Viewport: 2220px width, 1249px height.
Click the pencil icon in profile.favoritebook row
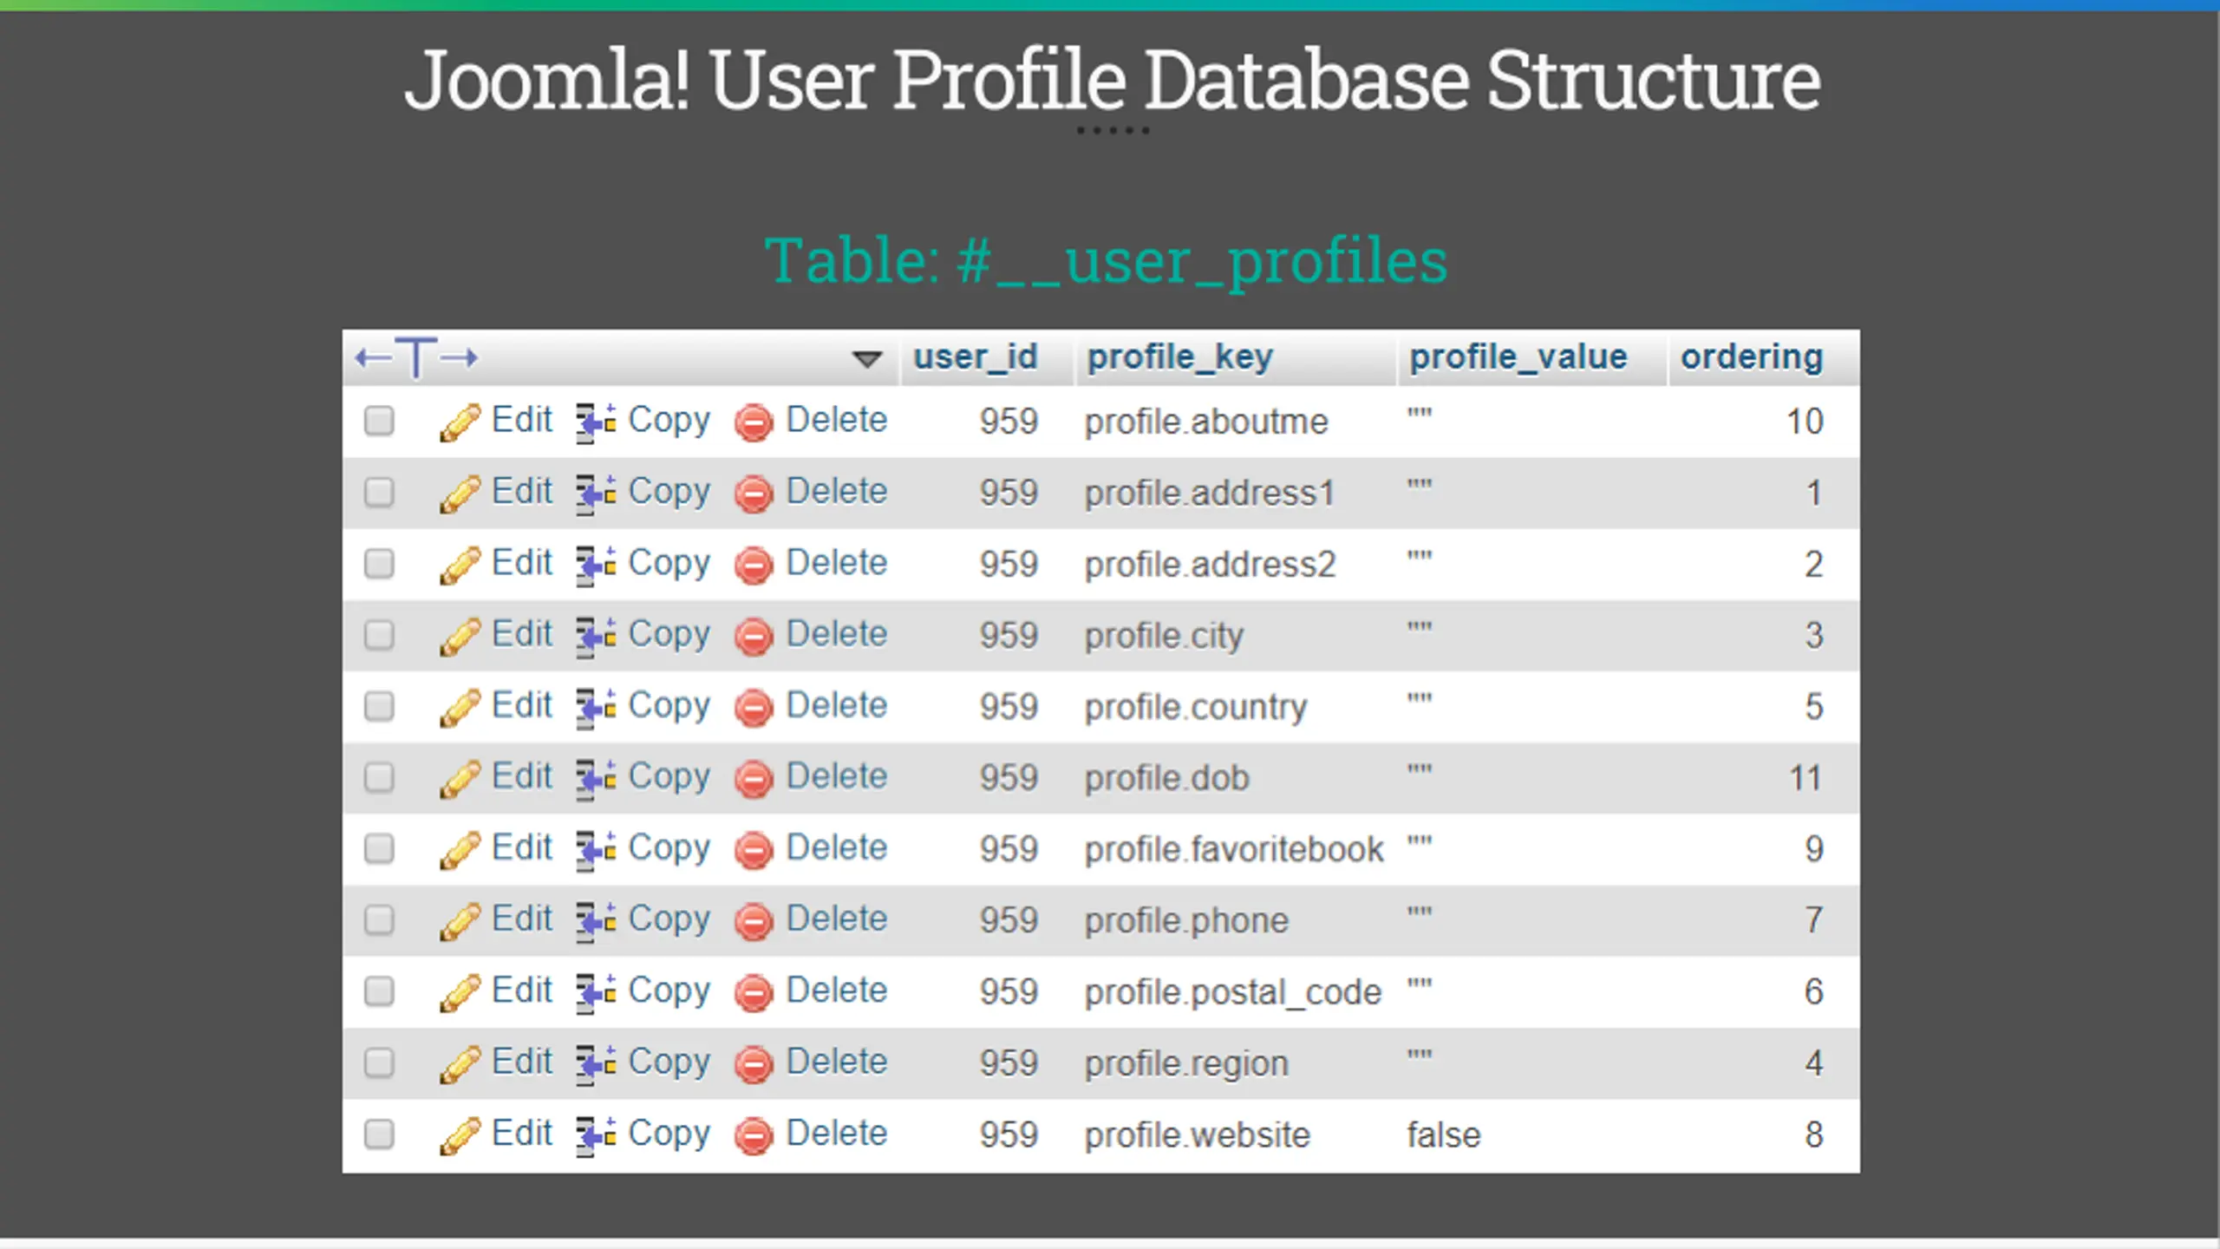pyautogui.click(x=460, y=850)
